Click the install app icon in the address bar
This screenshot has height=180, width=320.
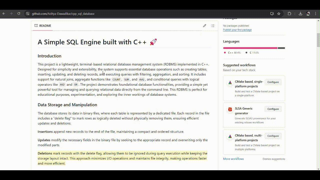tap(272, 14)
